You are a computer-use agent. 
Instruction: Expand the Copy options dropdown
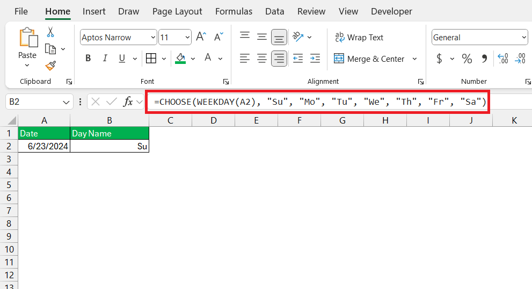coord(63,49)
